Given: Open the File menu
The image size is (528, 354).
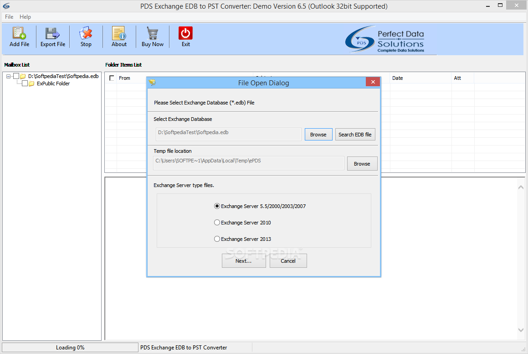Looking at the screenshot, I should 9,17.
